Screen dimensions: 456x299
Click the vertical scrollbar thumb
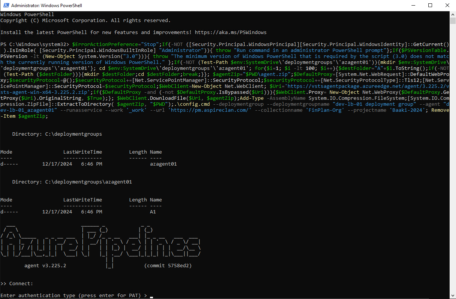tap(453, 21)
